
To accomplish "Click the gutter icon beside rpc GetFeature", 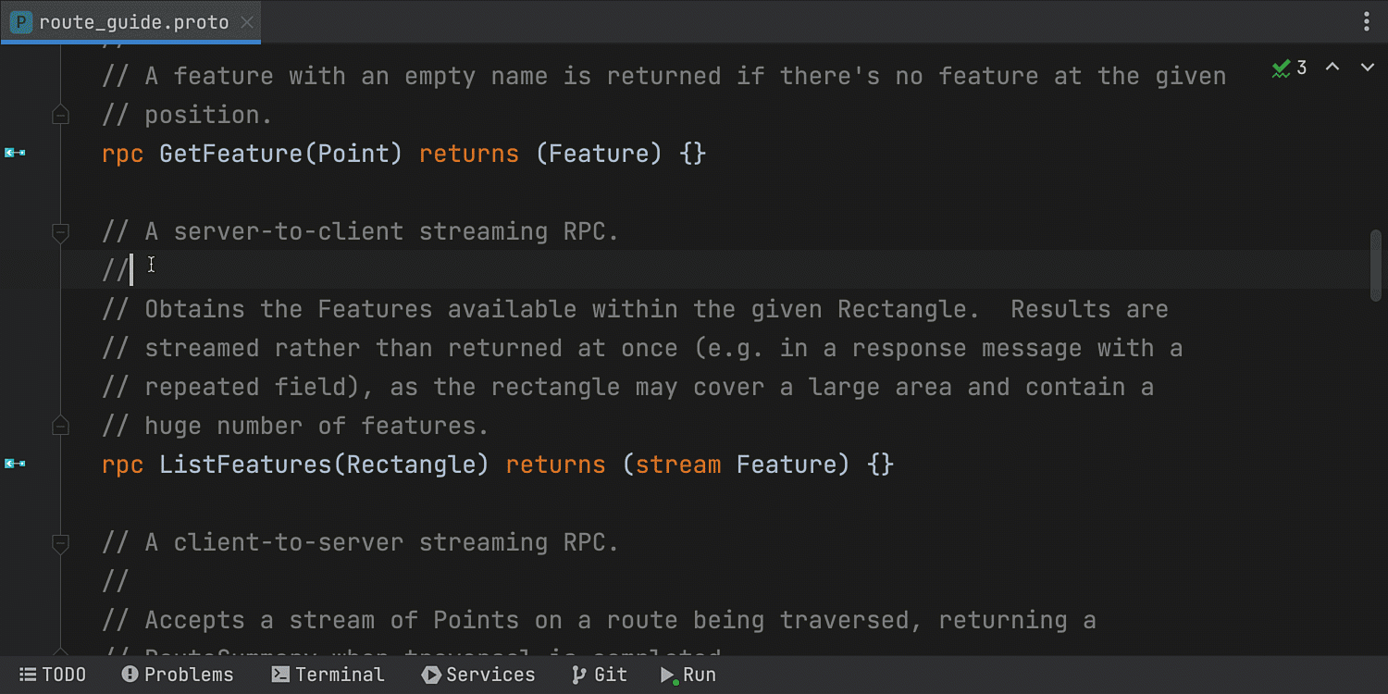I will point(15,153).
